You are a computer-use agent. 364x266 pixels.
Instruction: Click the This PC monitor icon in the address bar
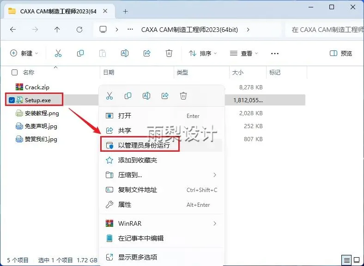[103, 29]
